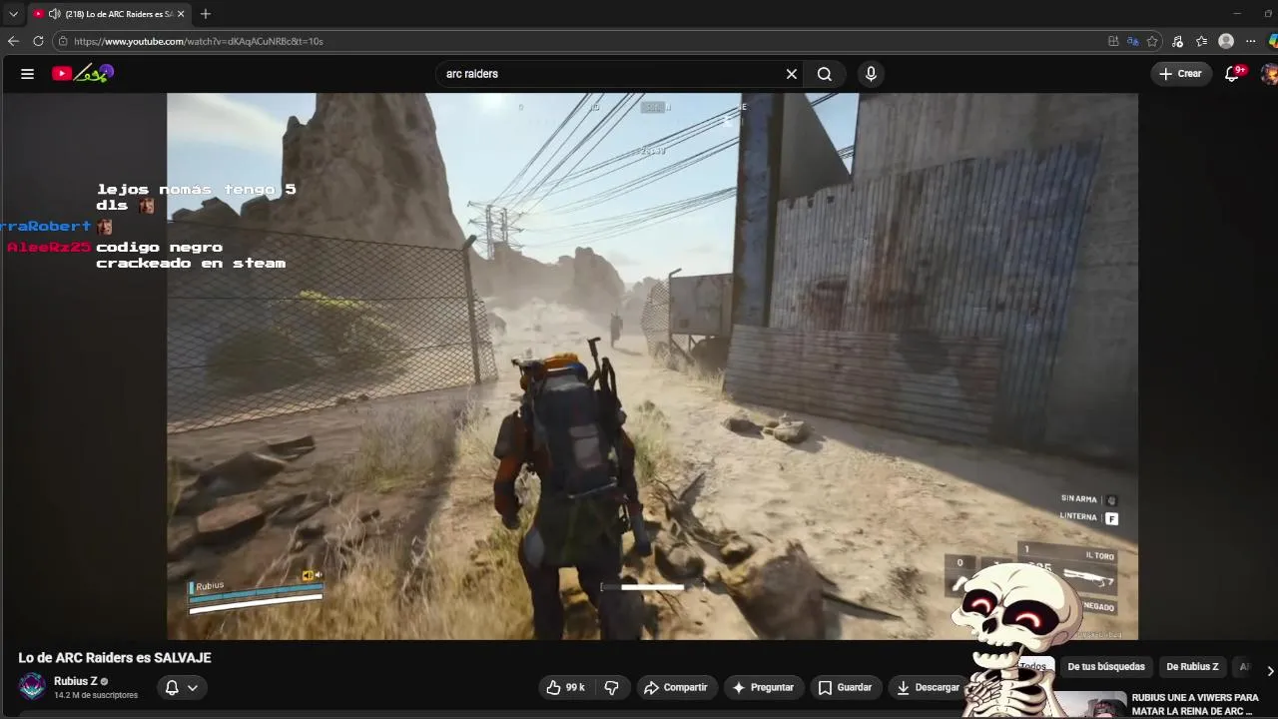Viewport: 1278px width, 719px height.
Task: Clear the search box with the X
Action: click(792, 74)
